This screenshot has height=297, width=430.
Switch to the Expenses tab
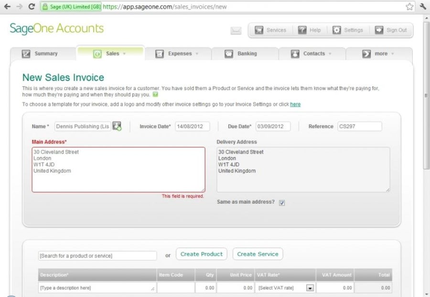click(x=178, y=54)
